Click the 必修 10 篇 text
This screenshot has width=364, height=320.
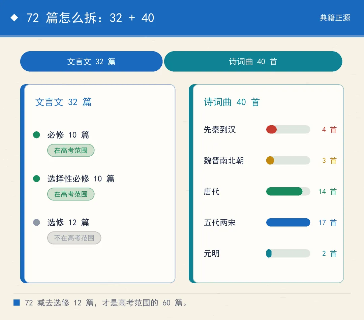click(68, 135)
